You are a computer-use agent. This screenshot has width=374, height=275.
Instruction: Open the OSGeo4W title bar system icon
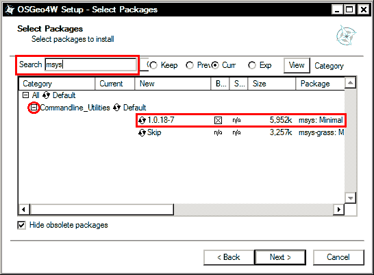[x=10, y=10]
